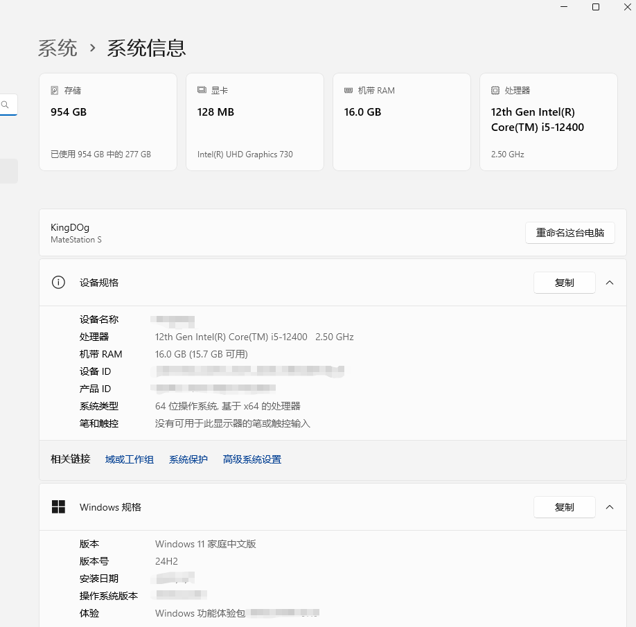636x627 pixels.
Task: Click the KingDOg computer name
Action: [x=70, y=227]
